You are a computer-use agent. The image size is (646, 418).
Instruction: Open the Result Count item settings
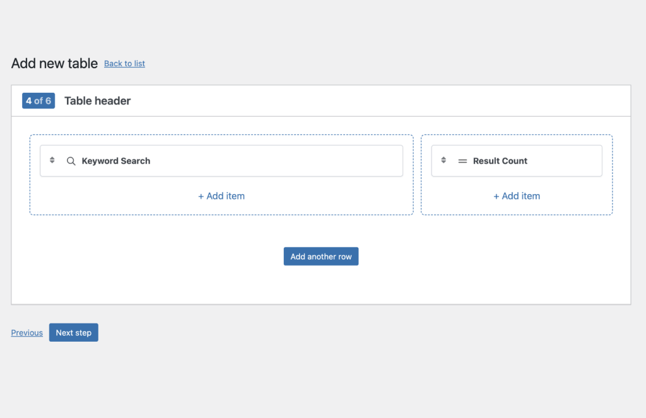[555, 161]
